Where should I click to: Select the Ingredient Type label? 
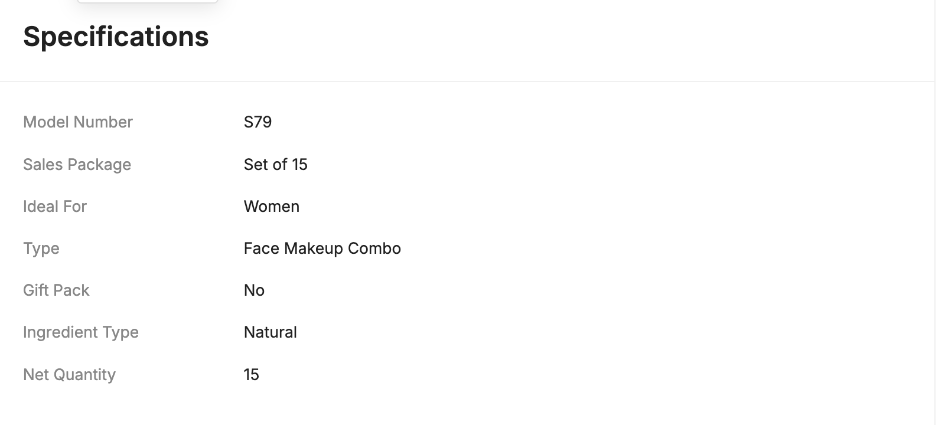click(x=81, y=332)
